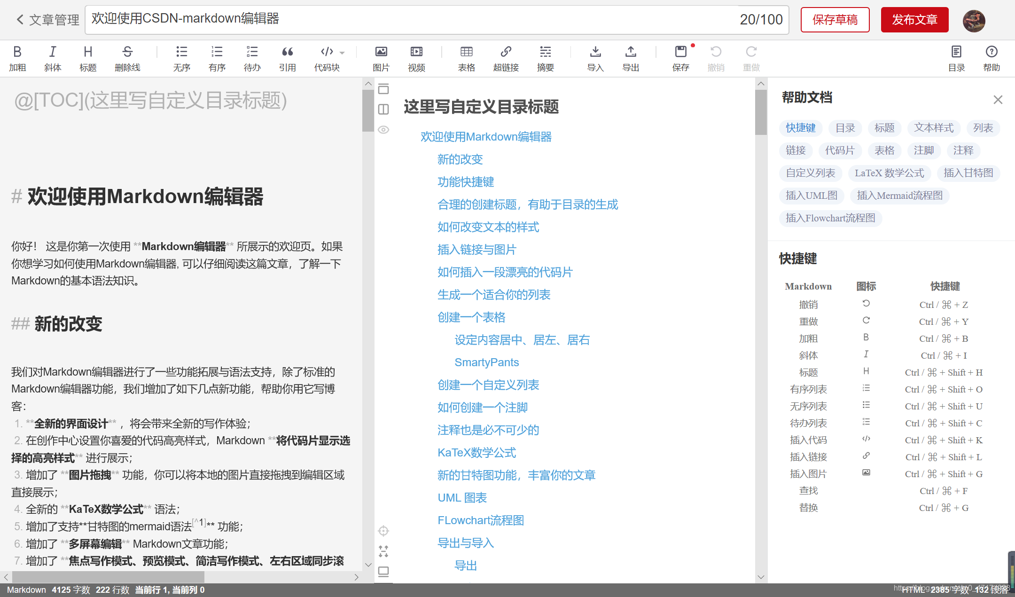Insert ordered list 有序
This screenshot has width=1015, height=597.
pos(217,58)
